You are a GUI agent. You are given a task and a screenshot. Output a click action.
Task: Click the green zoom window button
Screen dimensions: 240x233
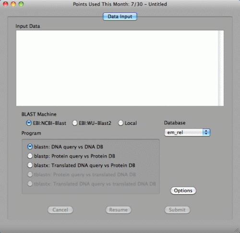21,4
